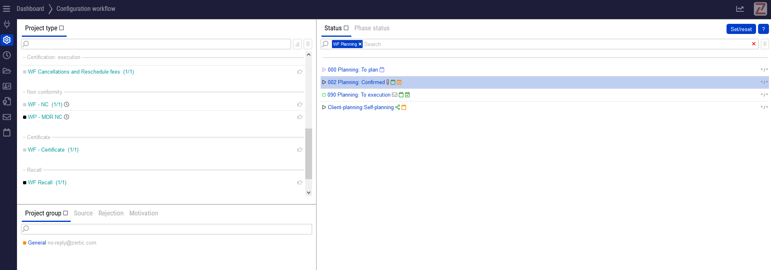This screenshot has width=771, height=270.
Task: Open WF Cancellations and Reschedule fees
Action: coord(74,72)
